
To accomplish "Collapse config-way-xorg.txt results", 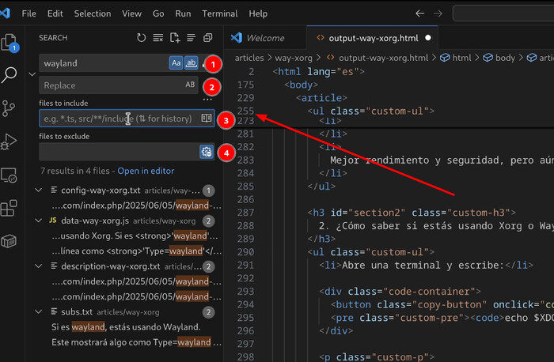I will click(x=39, y=190).
